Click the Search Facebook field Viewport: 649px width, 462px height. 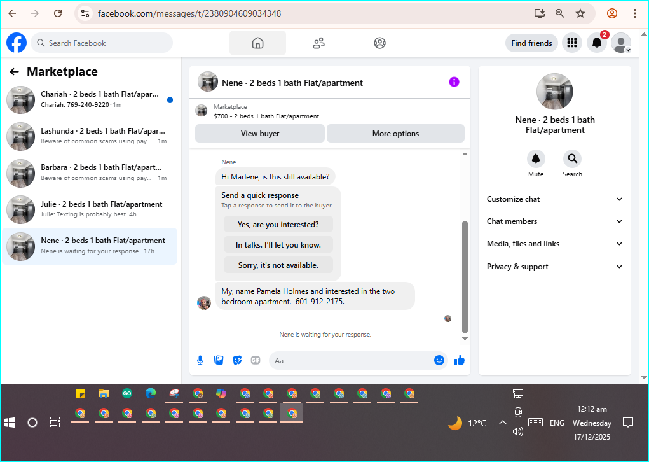pyautogui.click(x=102, y=43)
